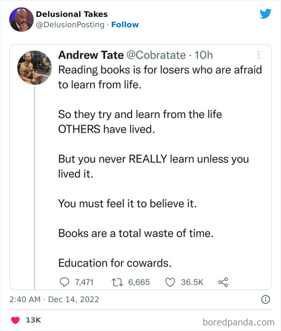Click the Twitter bird logo
The height and width of the screenshot is (331, 281).
tap(266, 13)
